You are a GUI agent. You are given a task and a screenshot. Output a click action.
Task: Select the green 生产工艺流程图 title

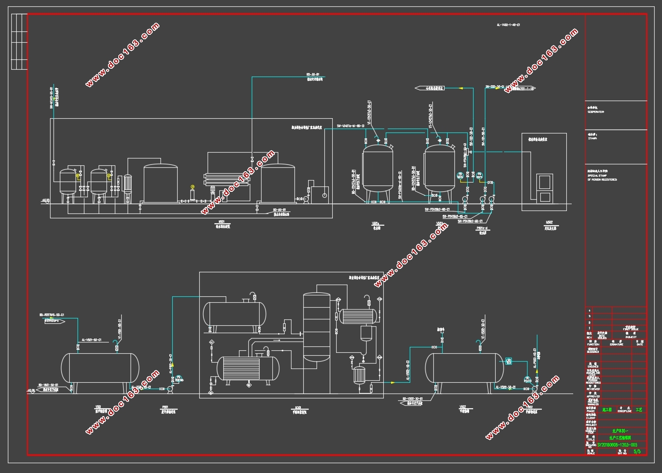click(x=619, y=437)
